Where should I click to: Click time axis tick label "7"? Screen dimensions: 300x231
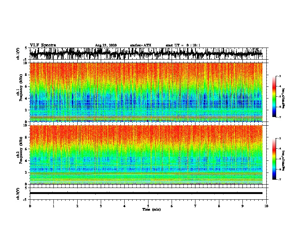click(x=195, y=206)
